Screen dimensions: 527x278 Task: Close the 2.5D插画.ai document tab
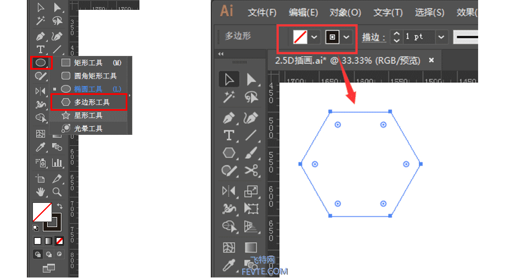click(x=431, y=60)
